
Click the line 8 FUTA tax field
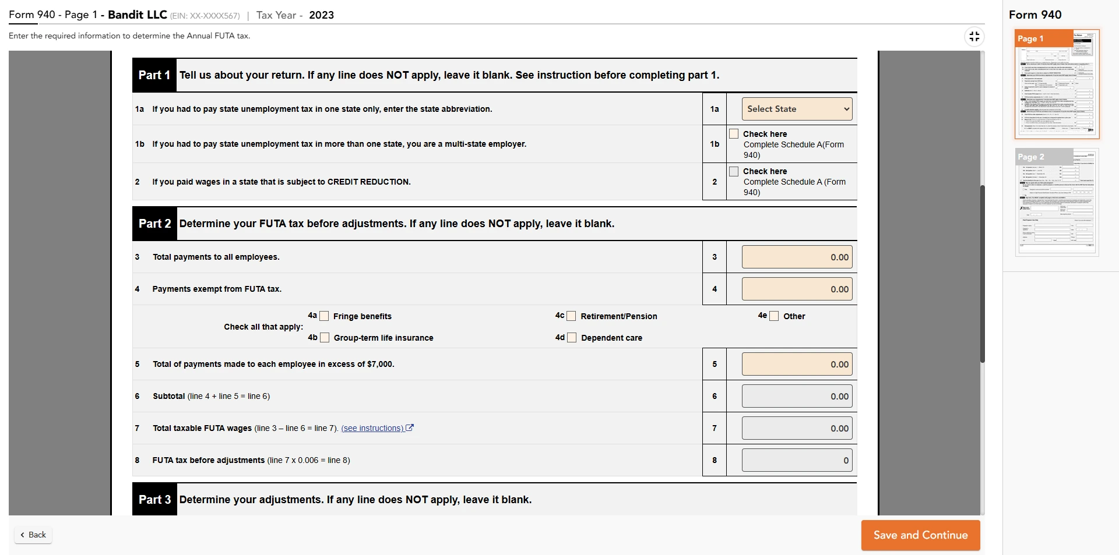(x=797, y=461)
